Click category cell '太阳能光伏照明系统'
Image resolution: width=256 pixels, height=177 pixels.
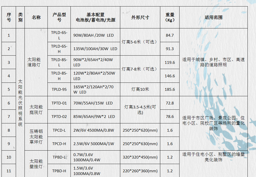(20, 103)
